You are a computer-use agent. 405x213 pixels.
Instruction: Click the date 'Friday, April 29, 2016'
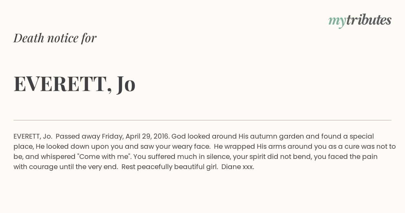click(x=135, y=137)
